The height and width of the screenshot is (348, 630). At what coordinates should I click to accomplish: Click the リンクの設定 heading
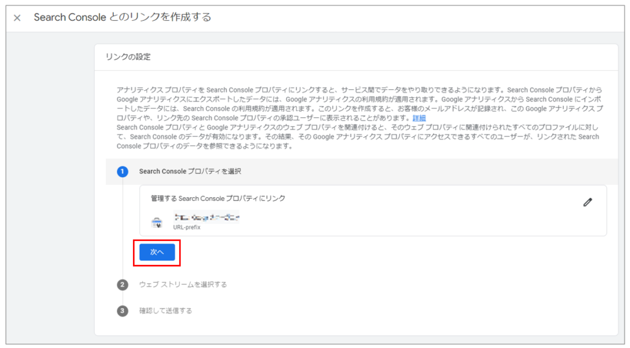(128, 57)
